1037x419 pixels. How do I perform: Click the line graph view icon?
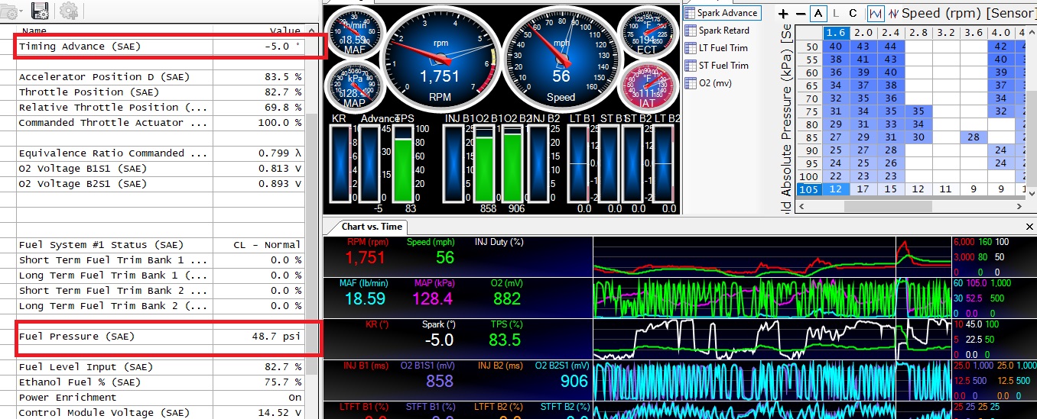(876, 14)
